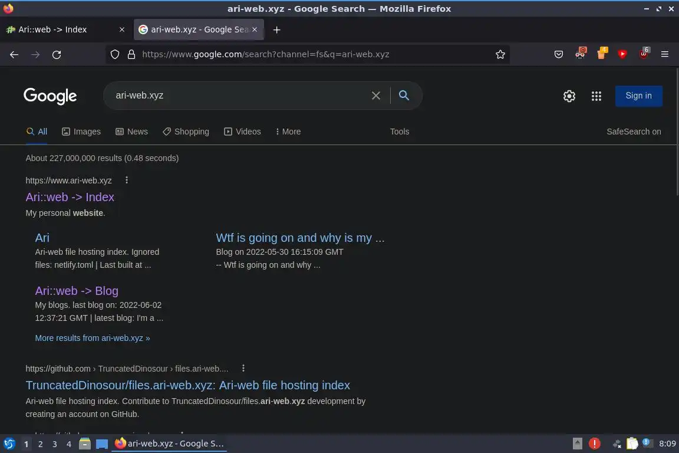Click the padlock site information icon
The width and height of the screenshot is (679, 453).
131,54
